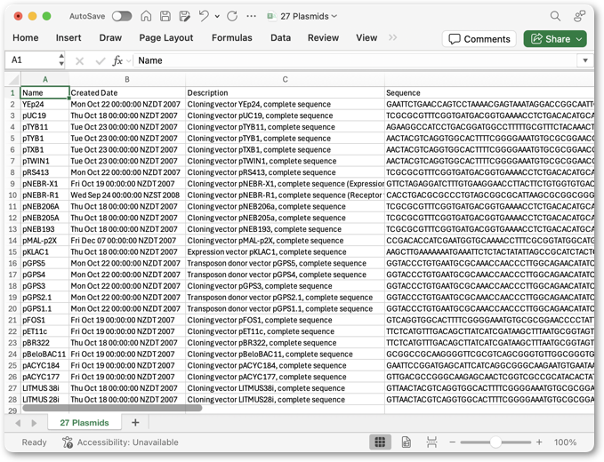Switch to Page Break Preview icon
This screenshot has width=604, height=462.
point(431,442)
